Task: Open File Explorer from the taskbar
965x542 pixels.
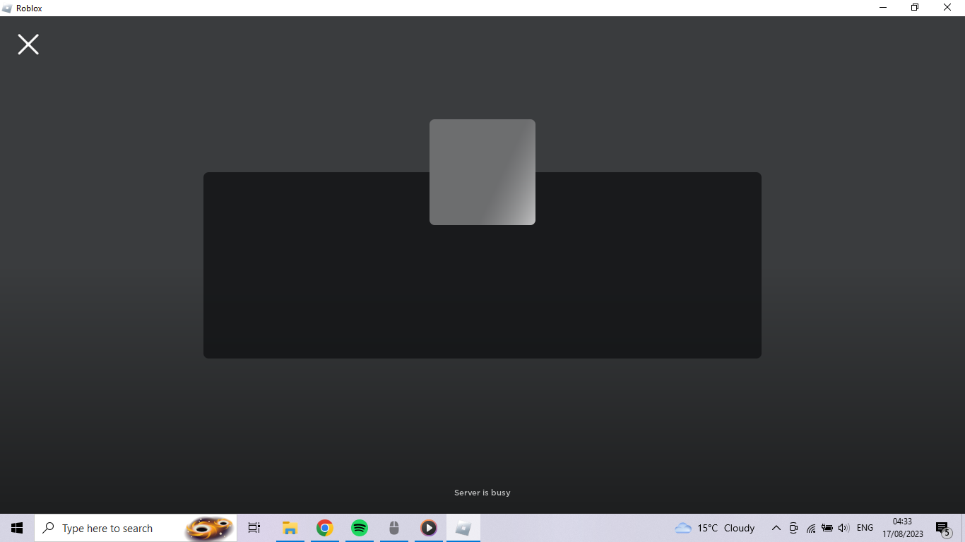Action: click(290, 528)
